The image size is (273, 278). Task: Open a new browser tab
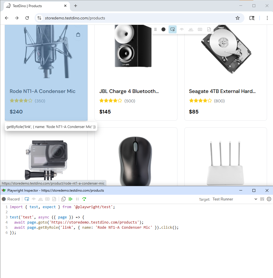[x=76, y=6]
